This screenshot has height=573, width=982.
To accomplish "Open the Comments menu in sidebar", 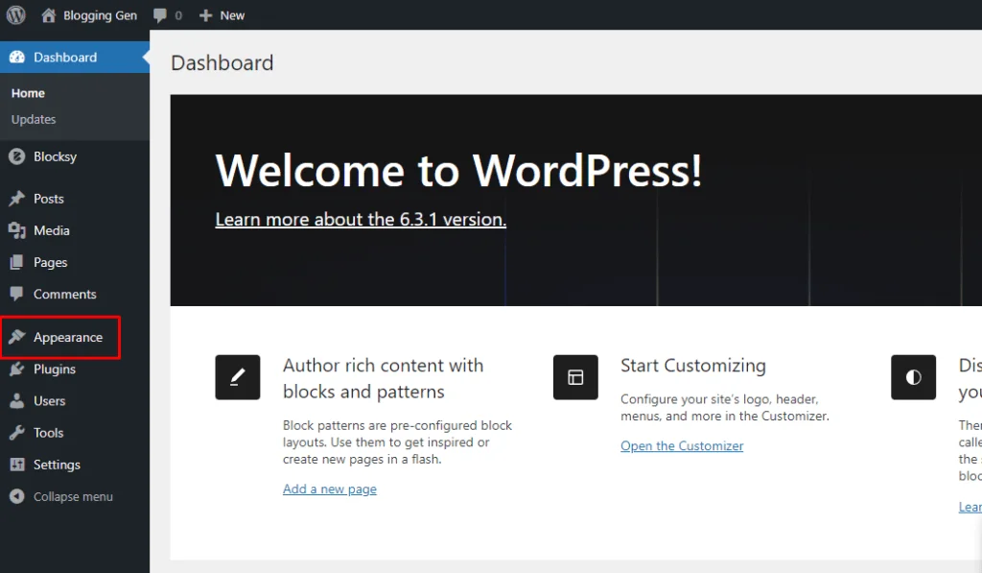I will pos(75,294).
